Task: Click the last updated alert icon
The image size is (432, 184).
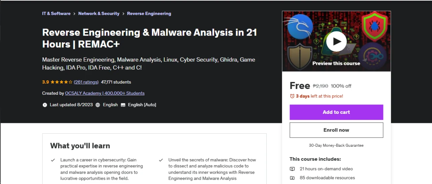Action: (x=45, y=105)
